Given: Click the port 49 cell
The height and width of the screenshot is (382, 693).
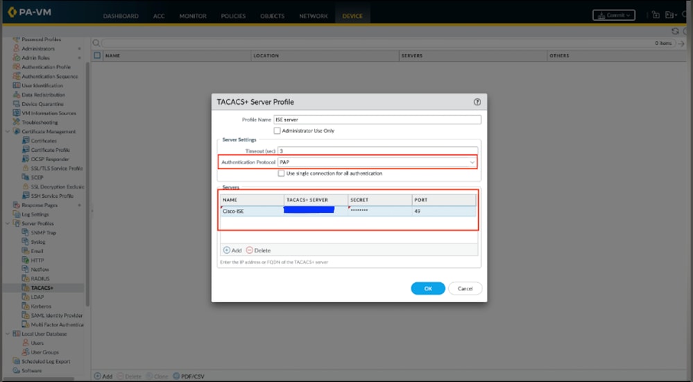Looking at the screenshot, I should pos(444,211).
